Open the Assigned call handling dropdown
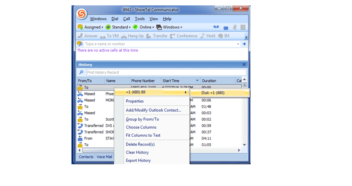This screenshot has height=186, width=352. tap(90, 27)
